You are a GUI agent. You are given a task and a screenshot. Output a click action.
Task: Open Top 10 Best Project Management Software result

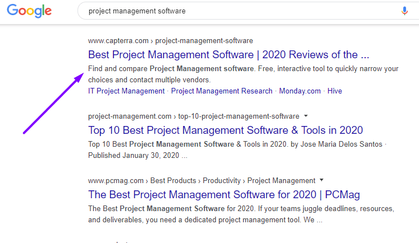226,130
